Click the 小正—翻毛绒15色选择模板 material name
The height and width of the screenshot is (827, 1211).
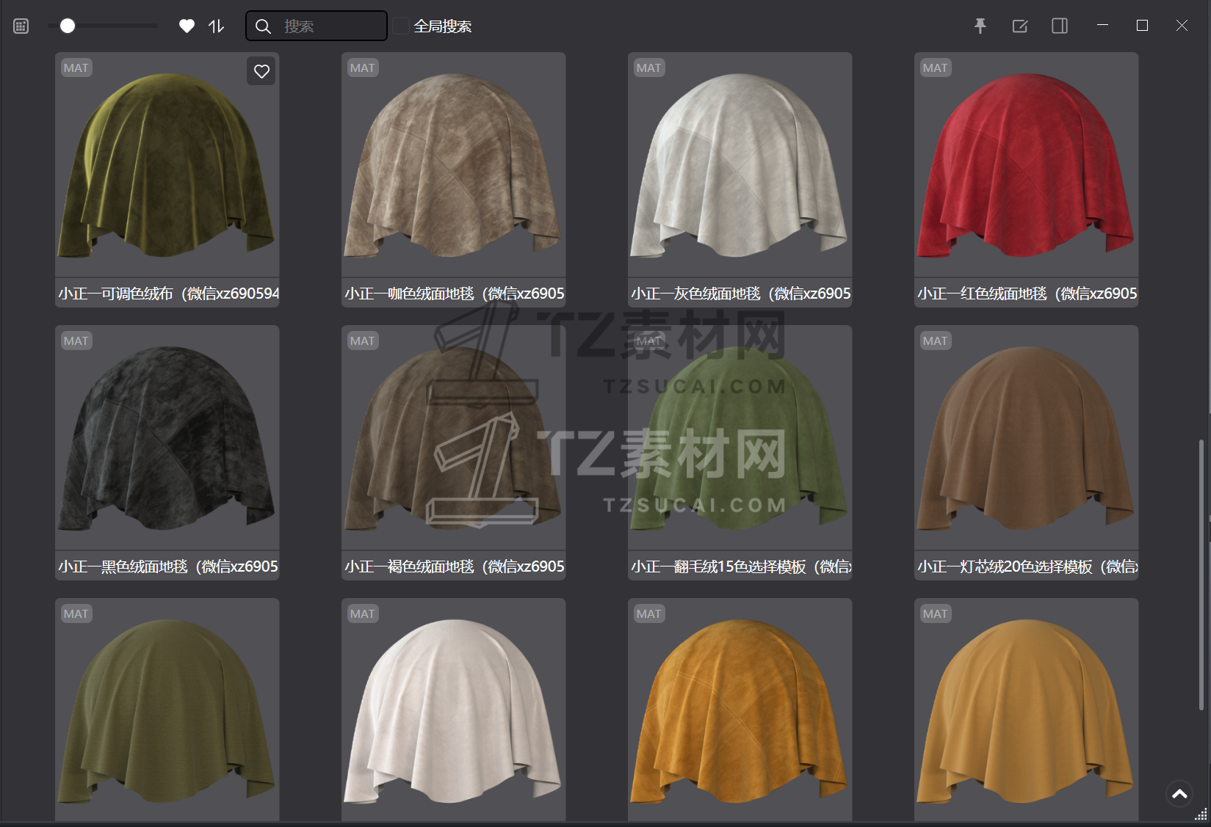click(741, 566)
